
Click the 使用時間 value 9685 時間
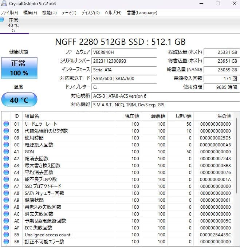[x=222, y=87]
